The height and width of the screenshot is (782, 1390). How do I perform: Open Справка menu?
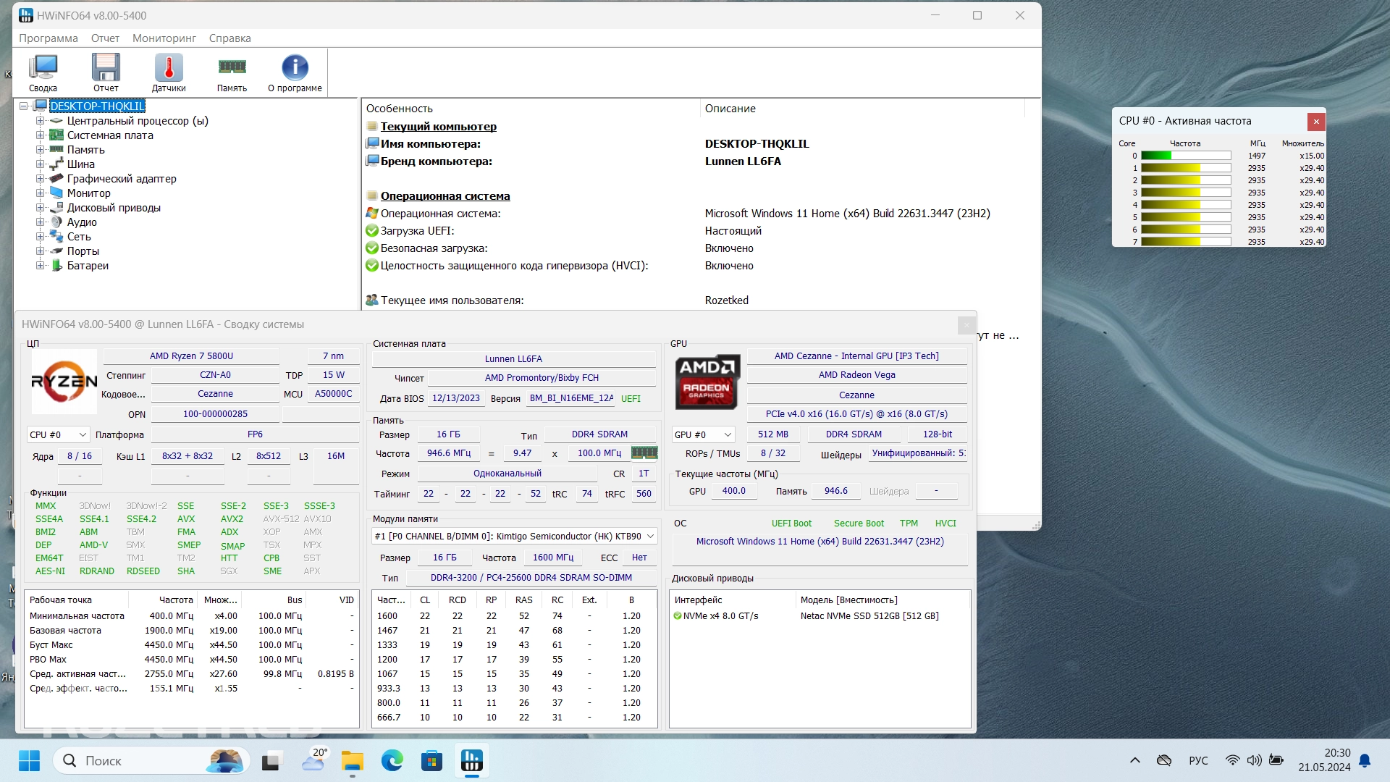pyautogui.click(x=230, y=38)
